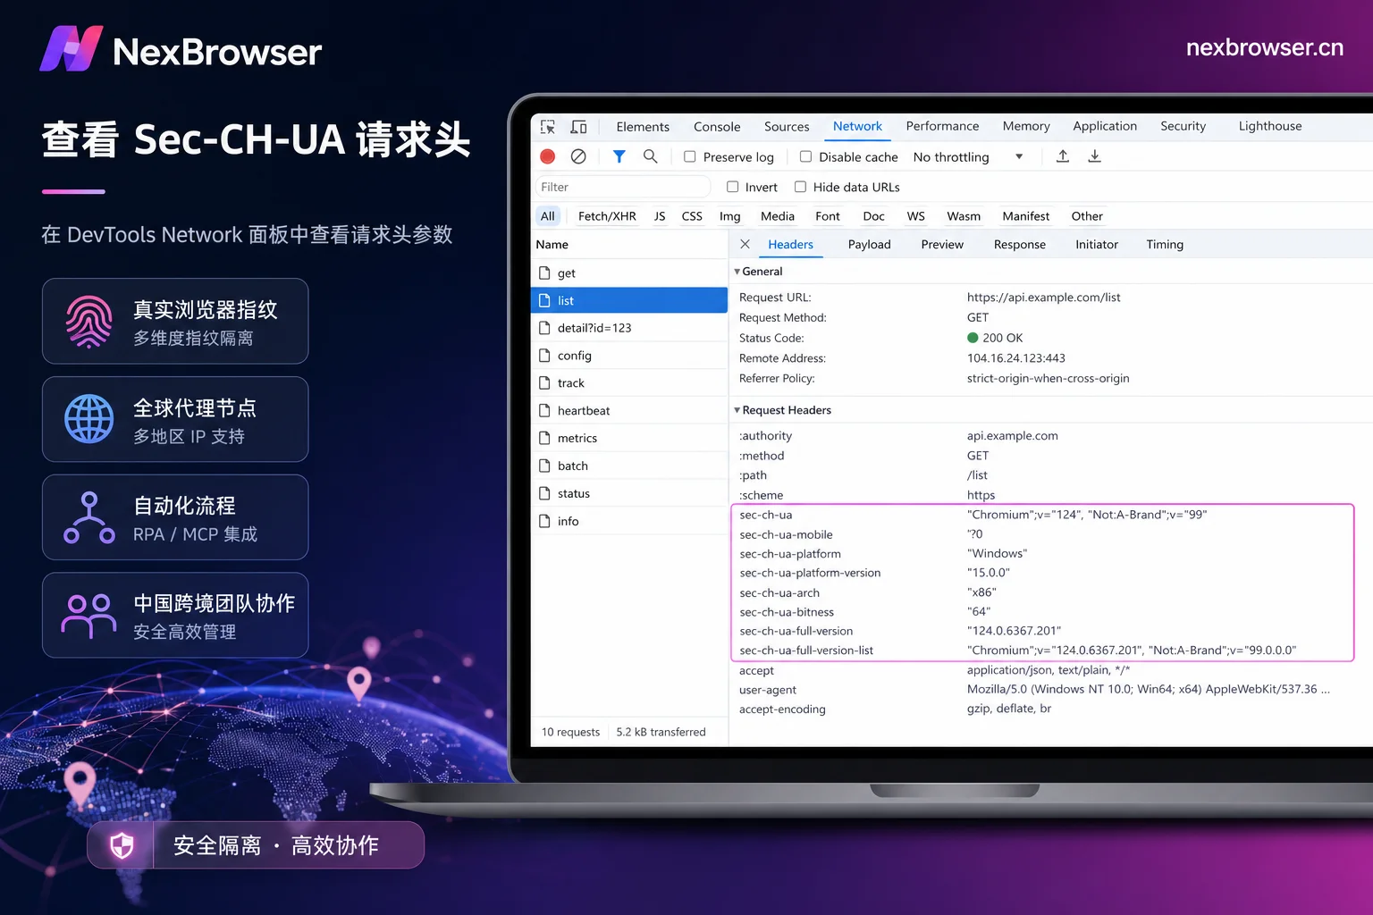The image size is (1373, 915).
Task: Switch to the Elements tab
Action: (x=643, y=127)
